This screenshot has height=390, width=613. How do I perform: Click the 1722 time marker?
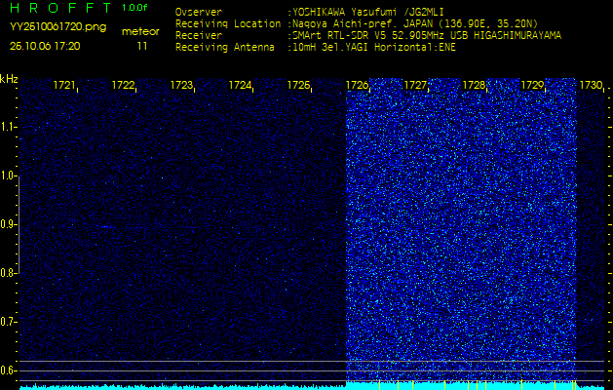click(123, 85)
